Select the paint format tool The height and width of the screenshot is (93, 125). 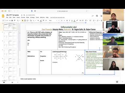15,20
